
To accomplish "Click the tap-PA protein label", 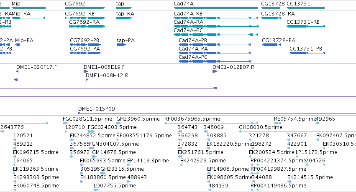I will (126, 40).
